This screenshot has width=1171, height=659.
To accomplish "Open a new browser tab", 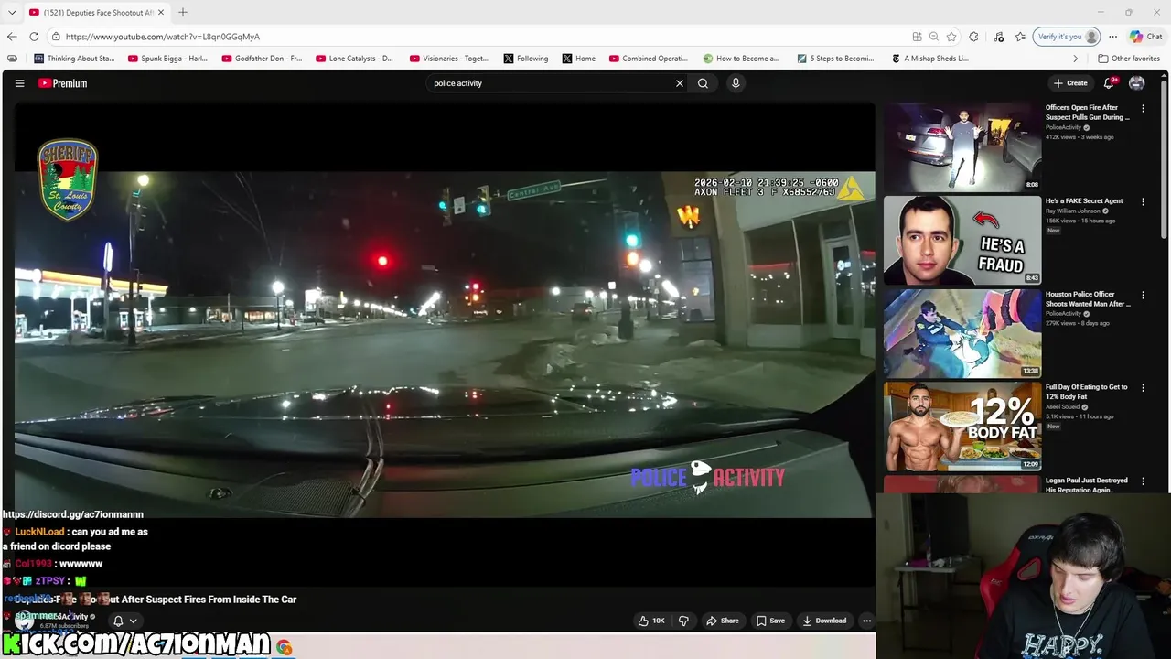I will 183,12.
